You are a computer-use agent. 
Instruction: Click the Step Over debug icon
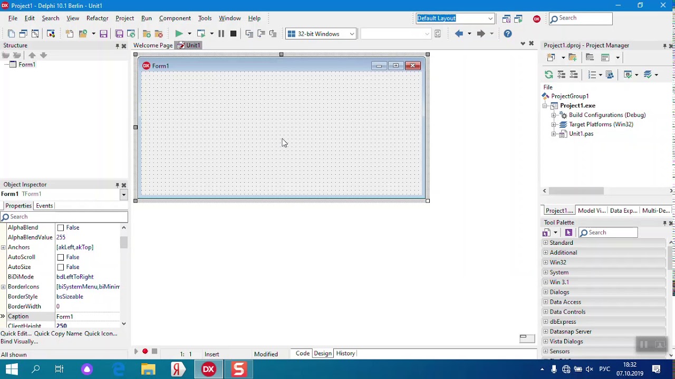(x=261, y=34)
